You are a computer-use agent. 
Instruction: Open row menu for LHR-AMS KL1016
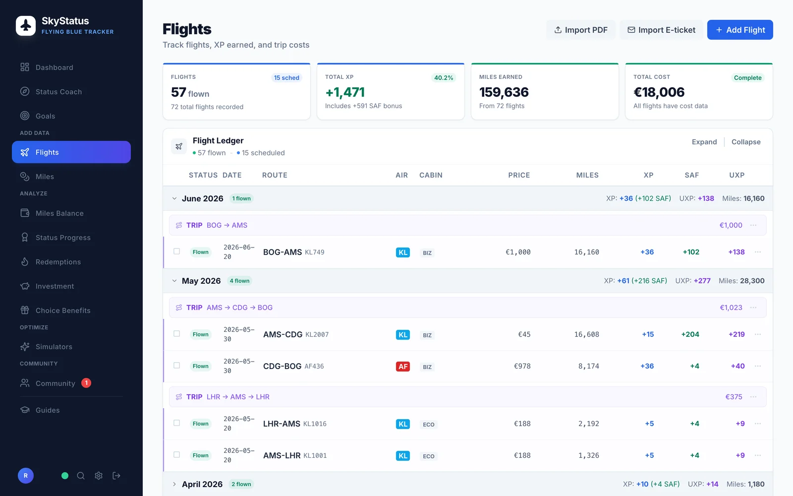pyautogui.click(x=758, y=424)
